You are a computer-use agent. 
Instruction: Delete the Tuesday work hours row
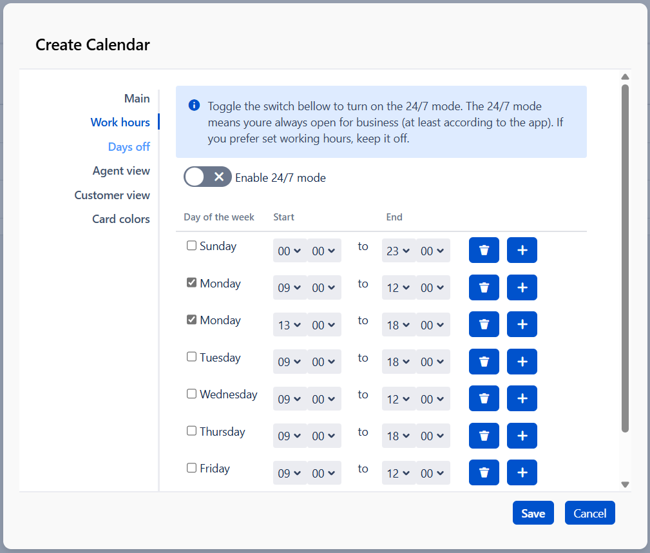(484, 362)
